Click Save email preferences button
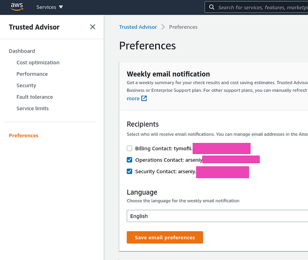Viewport: 308px width, 260px height. click(x=165, y=237)
